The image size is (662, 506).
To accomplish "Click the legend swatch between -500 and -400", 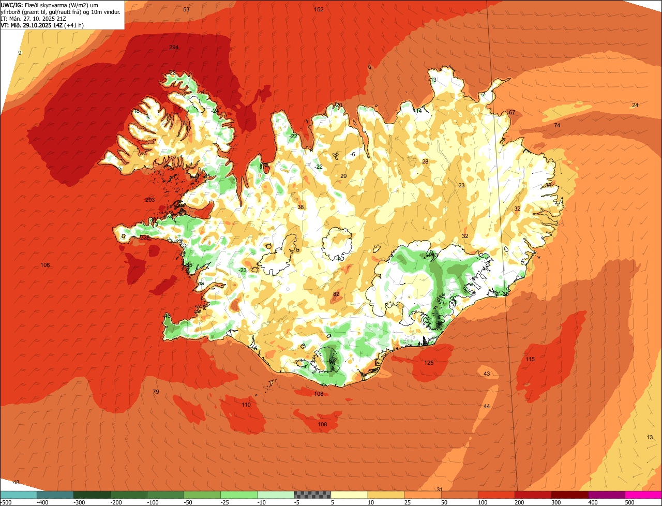I will point(18,495).
